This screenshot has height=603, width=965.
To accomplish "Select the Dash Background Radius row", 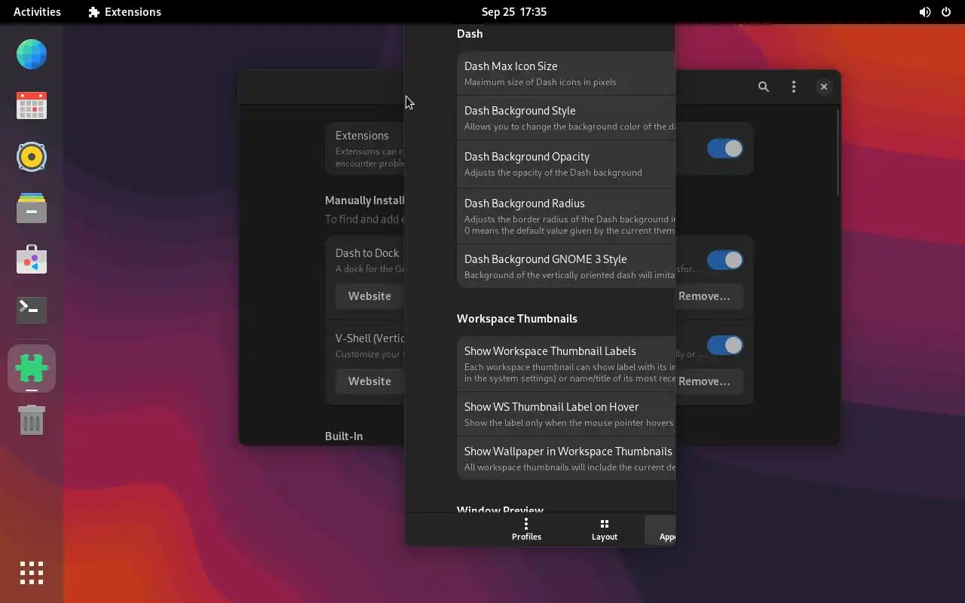I will coord(566,216).
